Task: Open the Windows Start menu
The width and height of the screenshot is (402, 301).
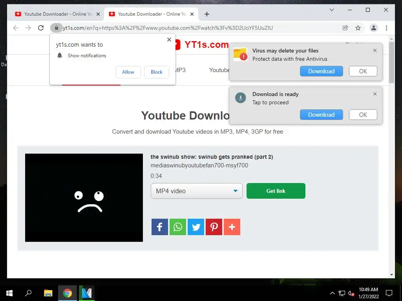Action: tap(9, 293)
